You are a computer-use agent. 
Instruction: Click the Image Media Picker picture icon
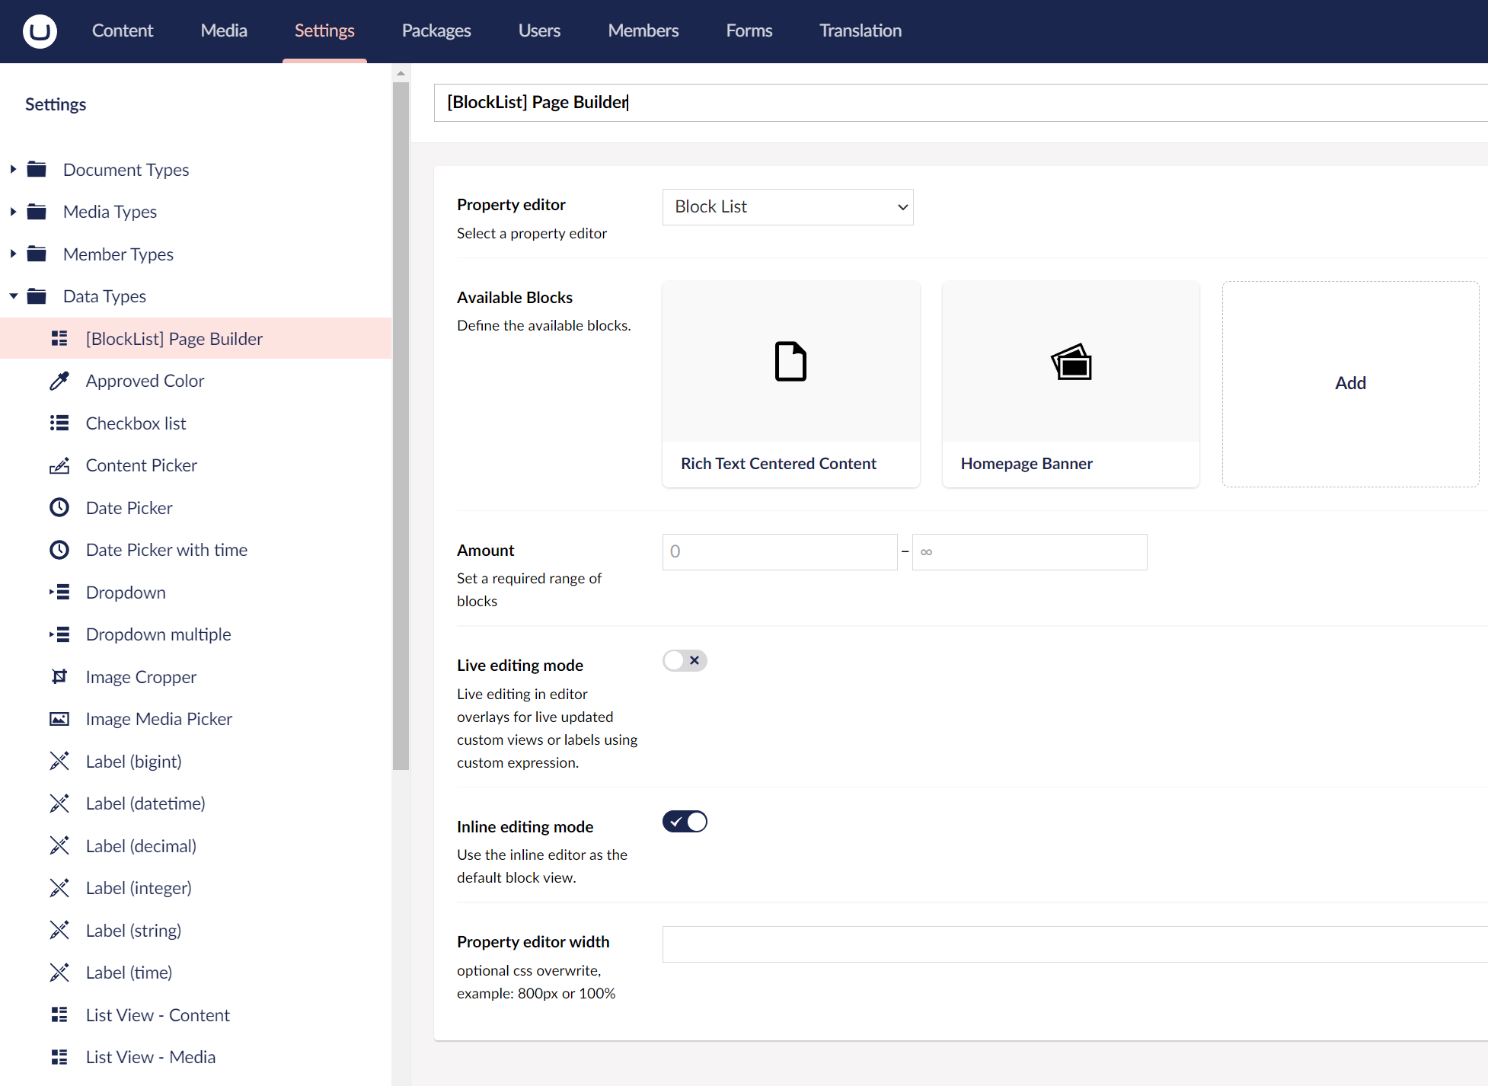[59, 719]
